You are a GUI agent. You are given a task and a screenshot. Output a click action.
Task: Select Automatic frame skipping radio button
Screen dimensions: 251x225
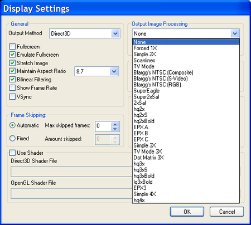click(x=12, y=125)
